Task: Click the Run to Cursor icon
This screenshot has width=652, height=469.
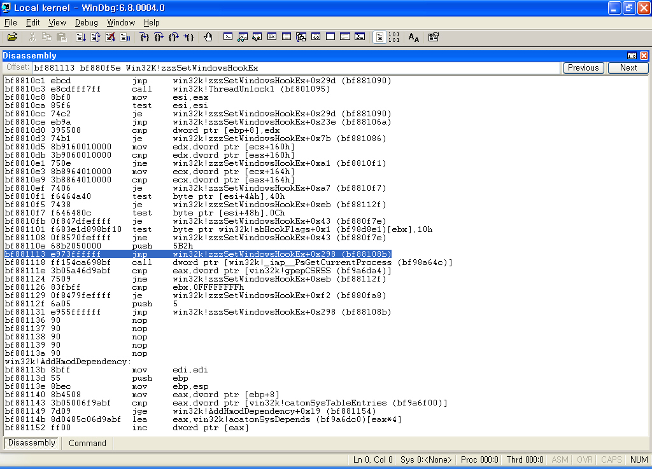Action: tap(188, 37)
